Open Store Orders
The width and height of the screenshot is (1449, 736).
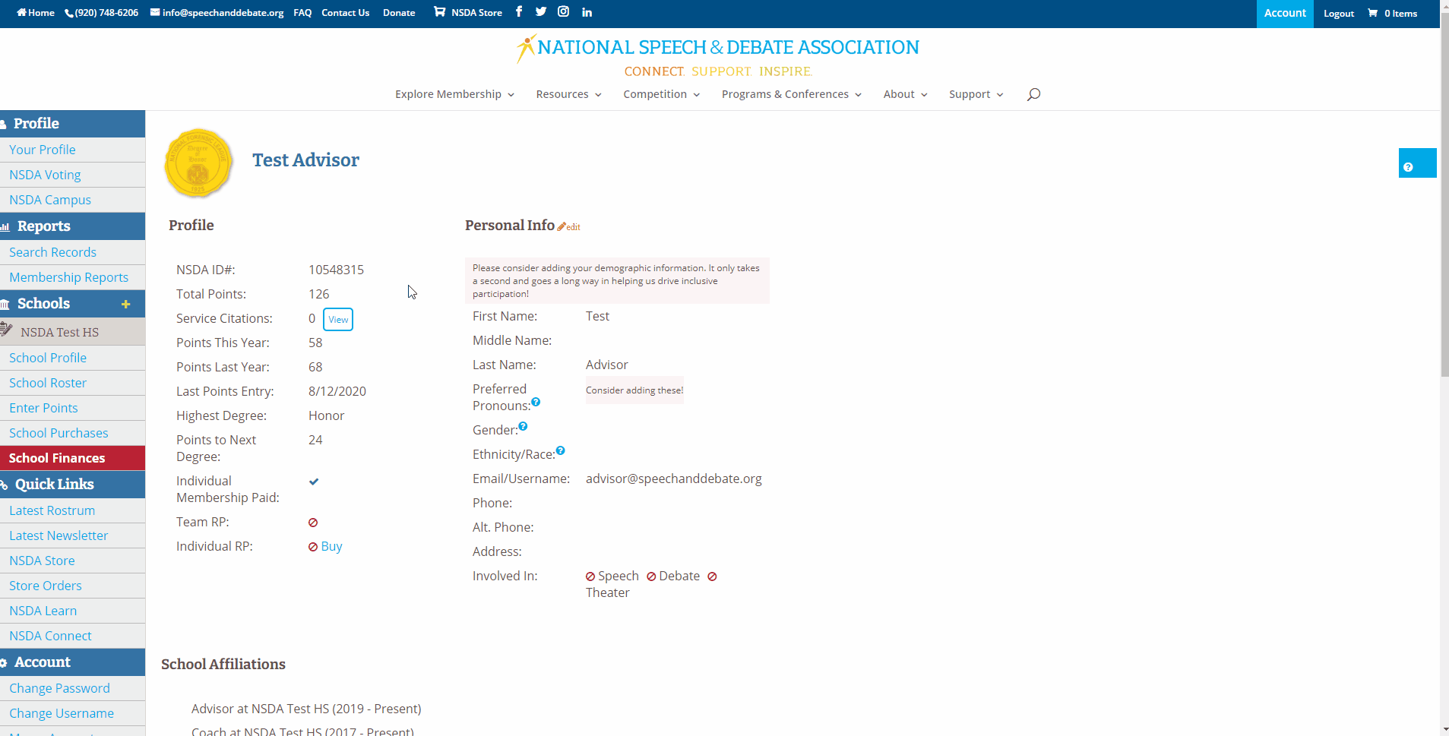point(72,586)
